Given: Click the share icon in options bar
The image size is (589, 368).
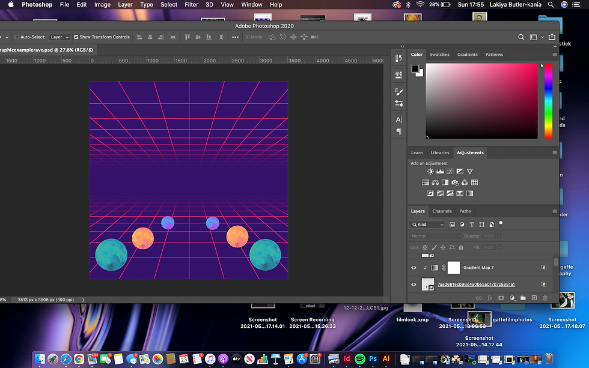Looking at the screenshot, I should 552,37.
